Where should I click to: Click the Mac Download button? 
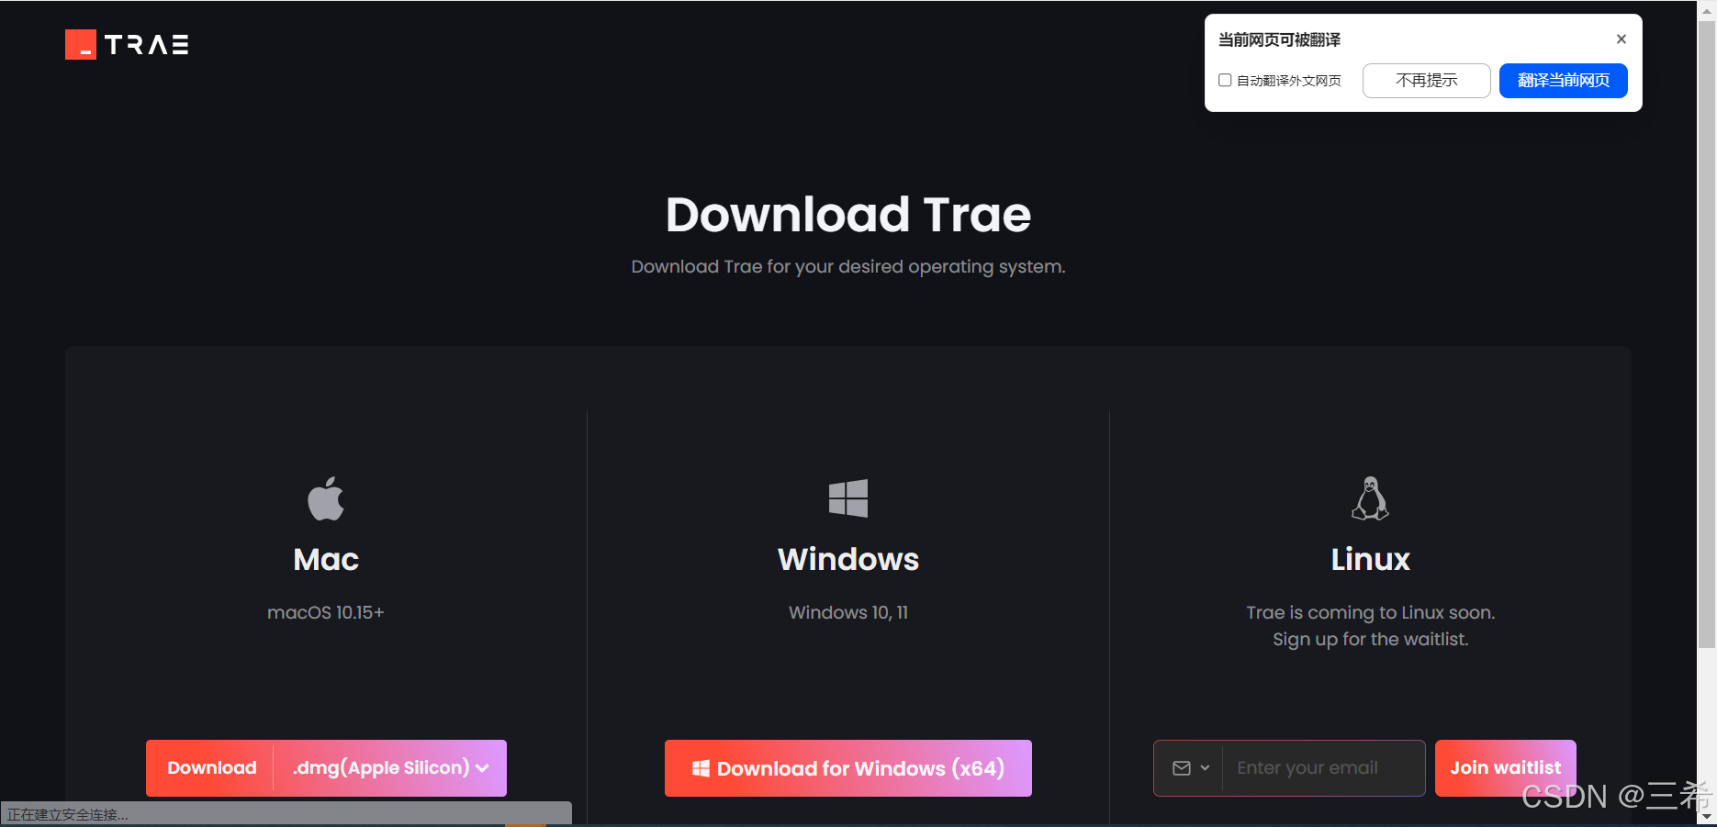(x=211, y=768)
